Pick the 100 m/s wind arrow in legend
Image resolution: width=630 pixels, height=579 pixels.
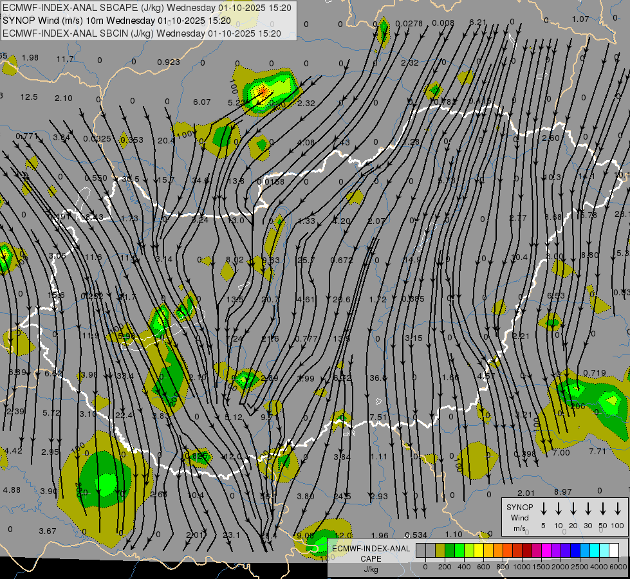coord(618,509)
